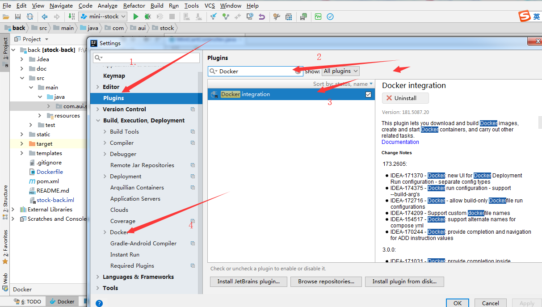Confirm settings with the OK button

pos(458,303)
